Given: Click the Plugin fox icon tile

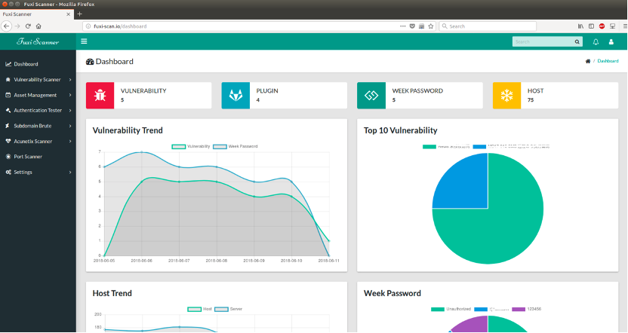Looking at the screenshot, I should 235,96.
